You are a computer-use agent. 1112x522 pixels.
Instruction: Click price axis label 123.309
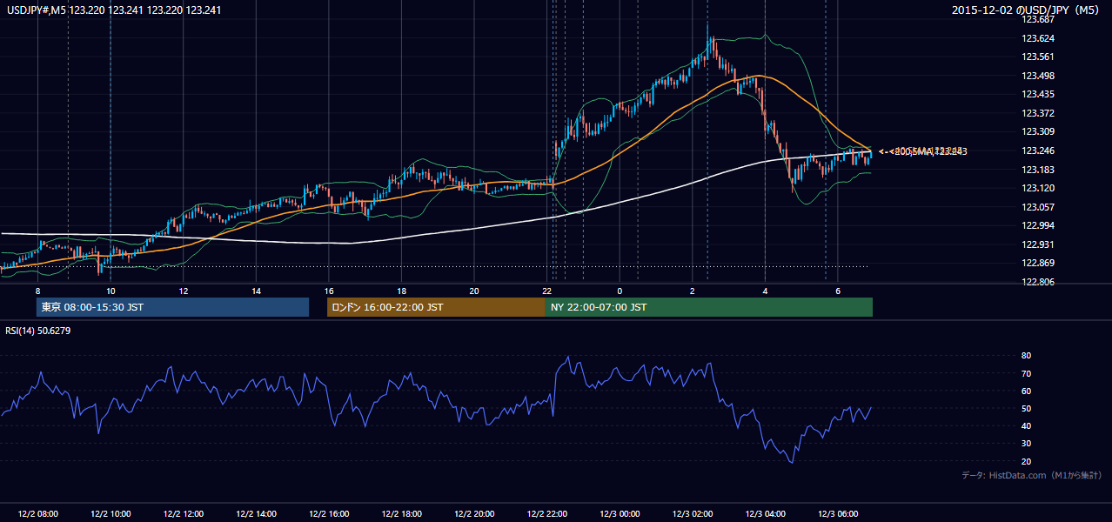click(x=1038, y=132)
